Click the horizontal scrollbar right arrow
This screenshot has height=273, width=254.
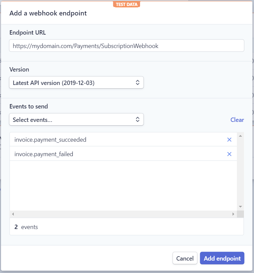234,214
